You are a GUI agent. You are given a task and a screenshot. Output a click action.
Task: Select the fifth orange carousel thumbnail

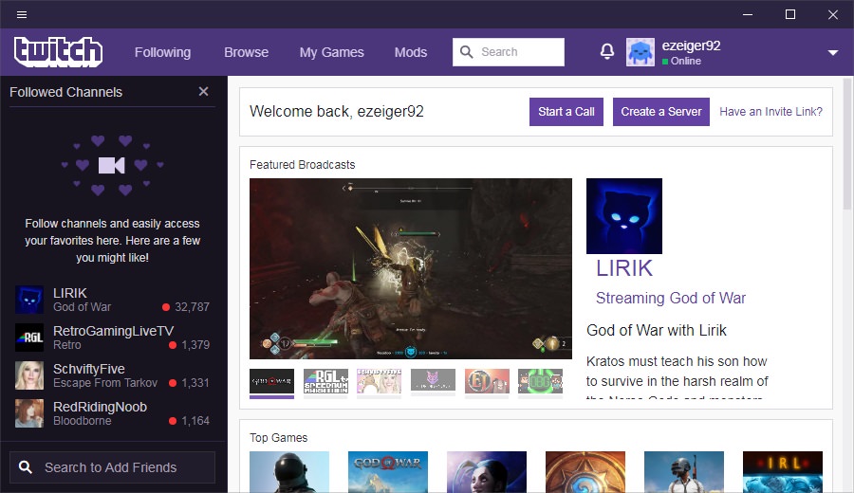pyautogui.click(x=487, y=381)
